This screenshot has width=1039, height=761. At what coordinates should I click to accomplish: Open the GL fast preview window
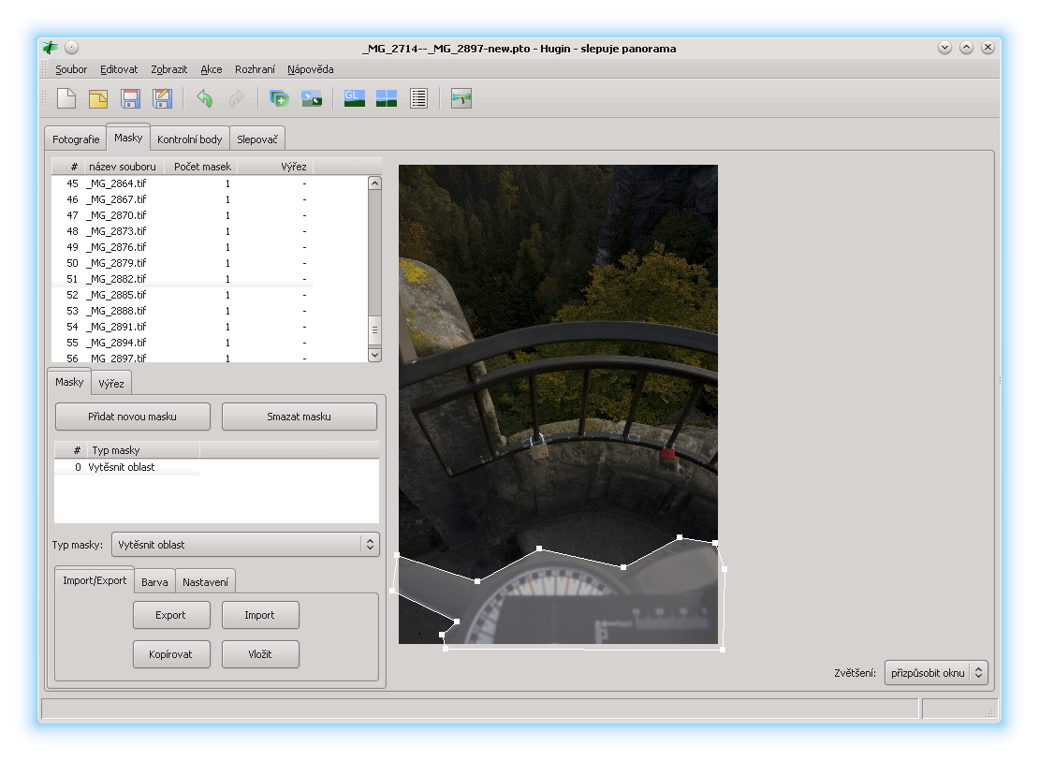(x=354, y=98)
